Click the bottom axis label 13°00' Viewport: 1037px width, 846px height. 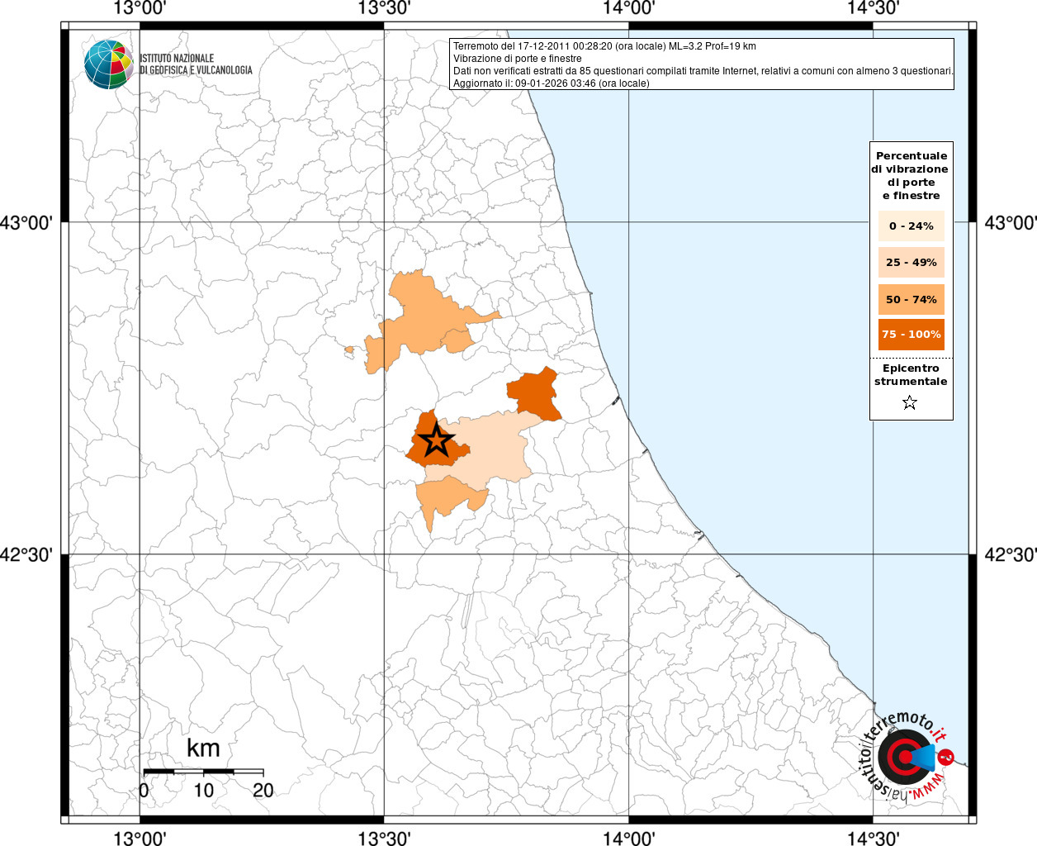[x=140, y=839]
